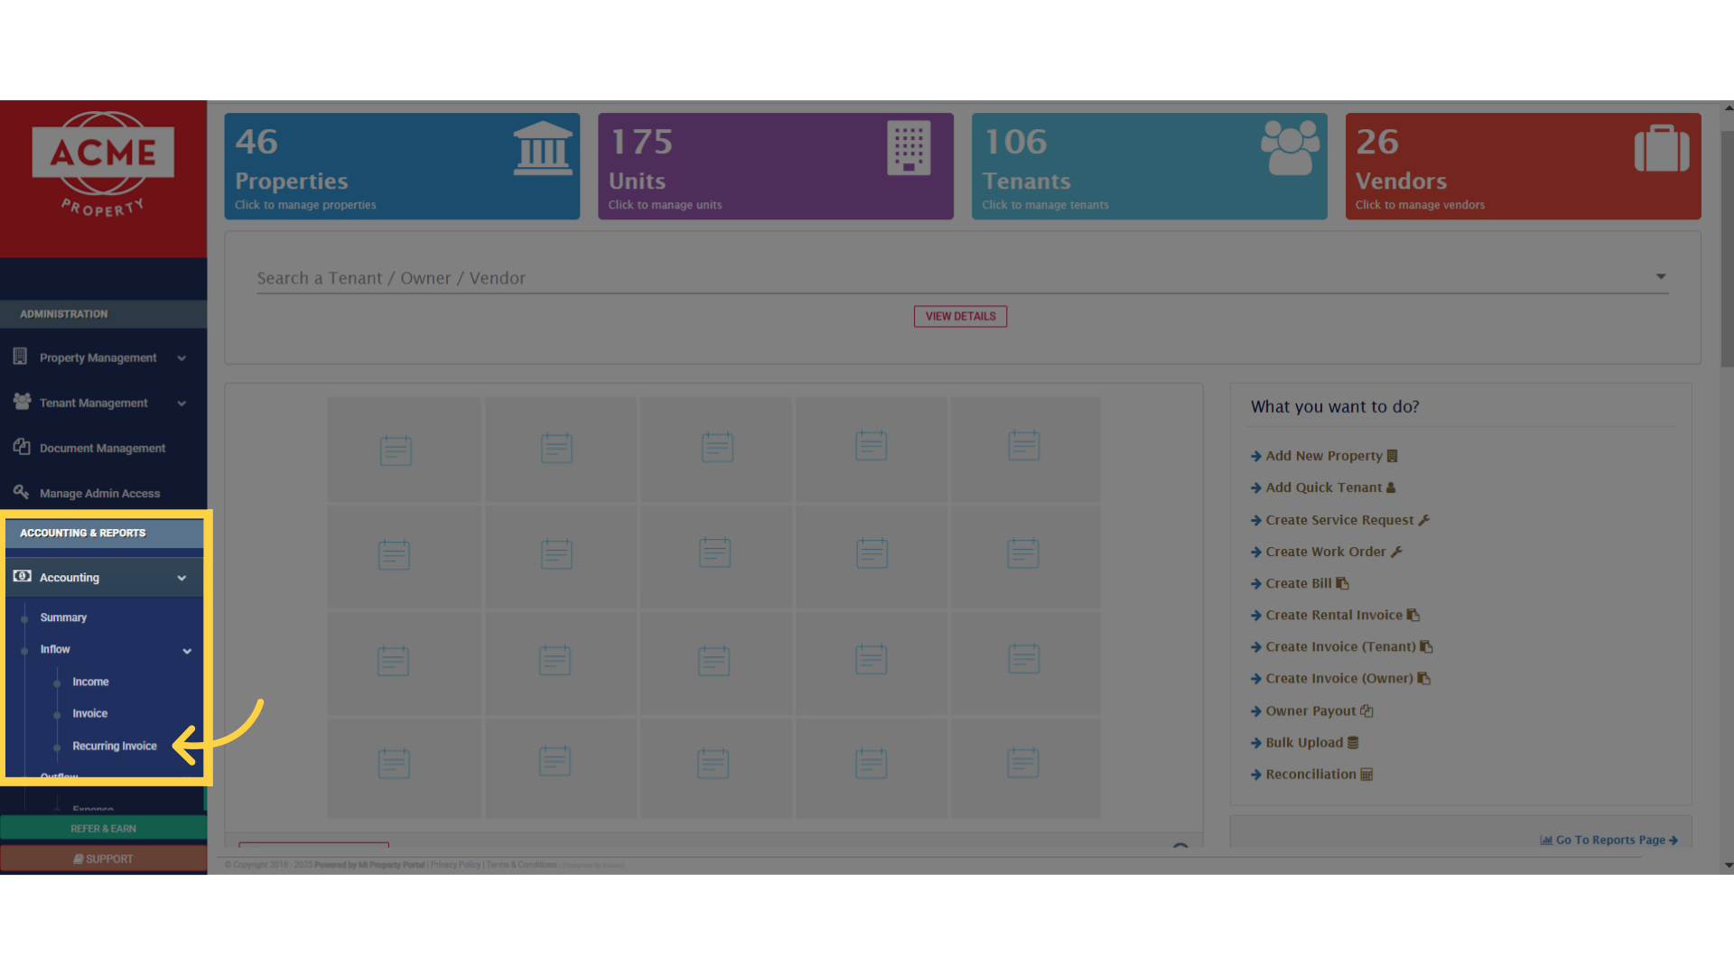
Task: Expand the Tenant Management menu chevron
Action: pyautogui.click(x=182, y=404)
